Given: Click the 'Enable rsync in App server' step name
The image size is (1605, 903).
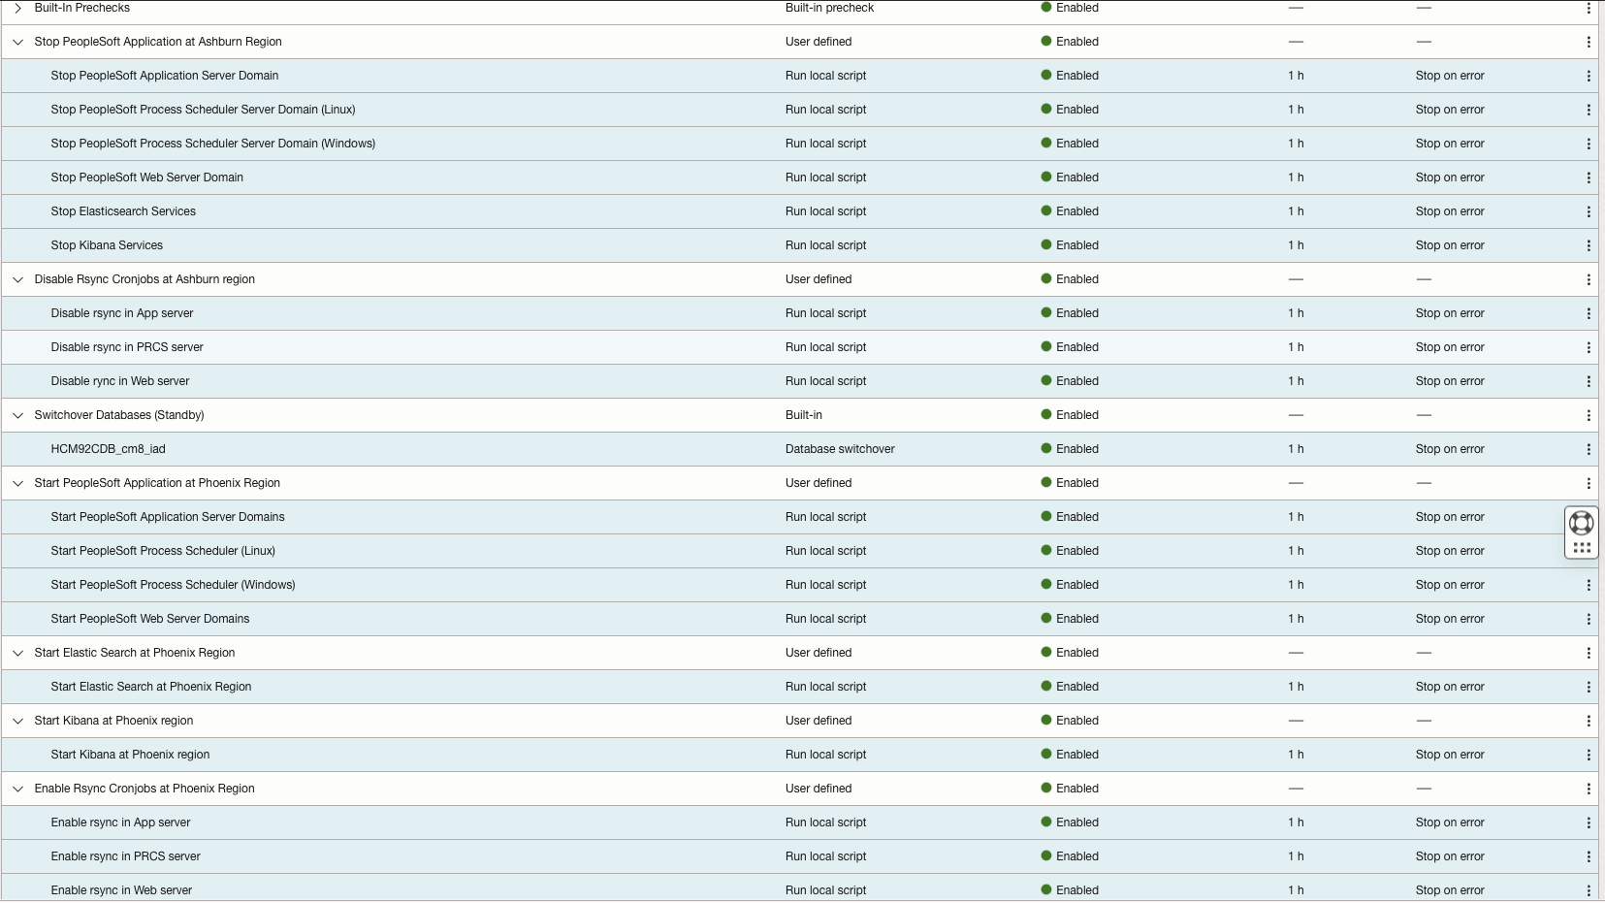Looking at the screenshot, I should tap(120, 822).
